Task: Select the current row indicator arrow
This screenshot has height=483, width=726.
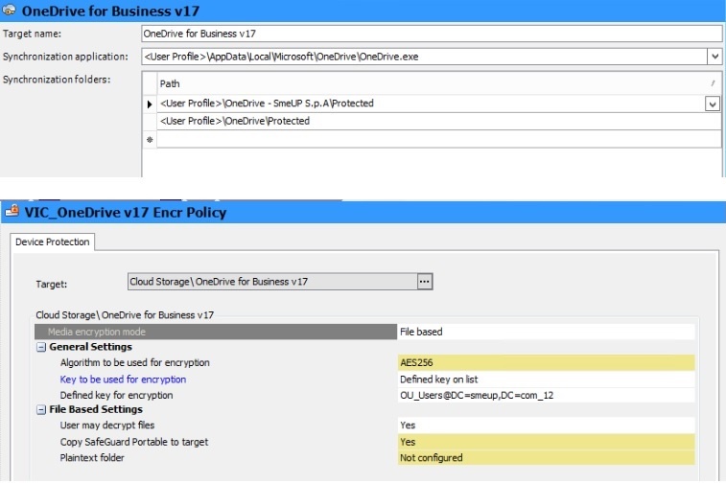Action: [150, 104]
